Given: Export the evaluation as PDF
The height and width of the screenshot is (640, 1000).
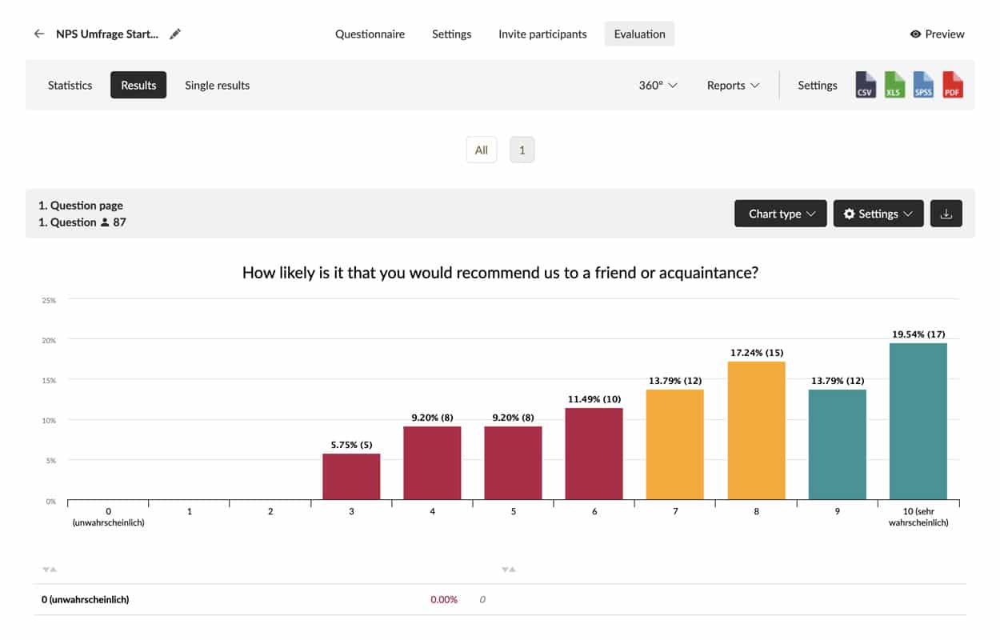Looking at the screenshot, I should pos(952,85).
